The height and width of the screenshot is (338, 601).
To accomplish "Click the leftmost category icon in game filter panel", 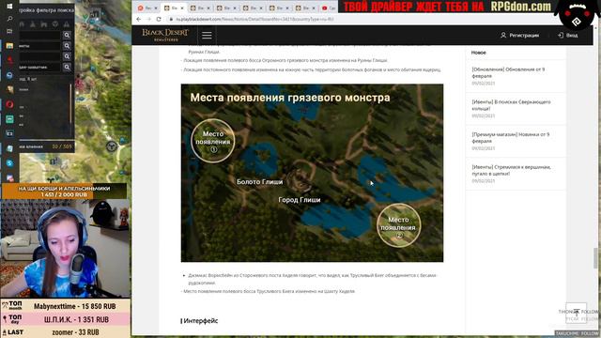I will [22, 24].
